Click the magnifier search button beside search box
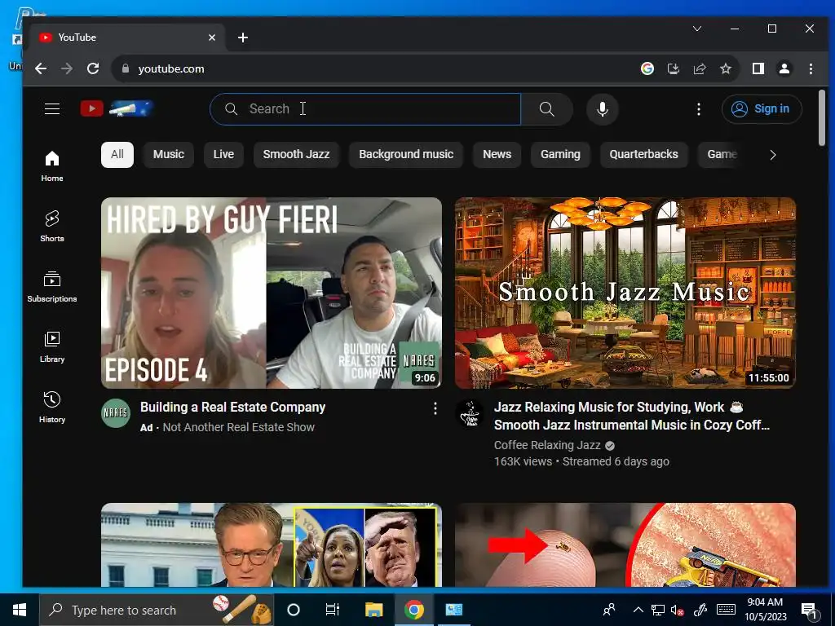Image resolution: width=835 pixels, height=626 pixels. 547,109
